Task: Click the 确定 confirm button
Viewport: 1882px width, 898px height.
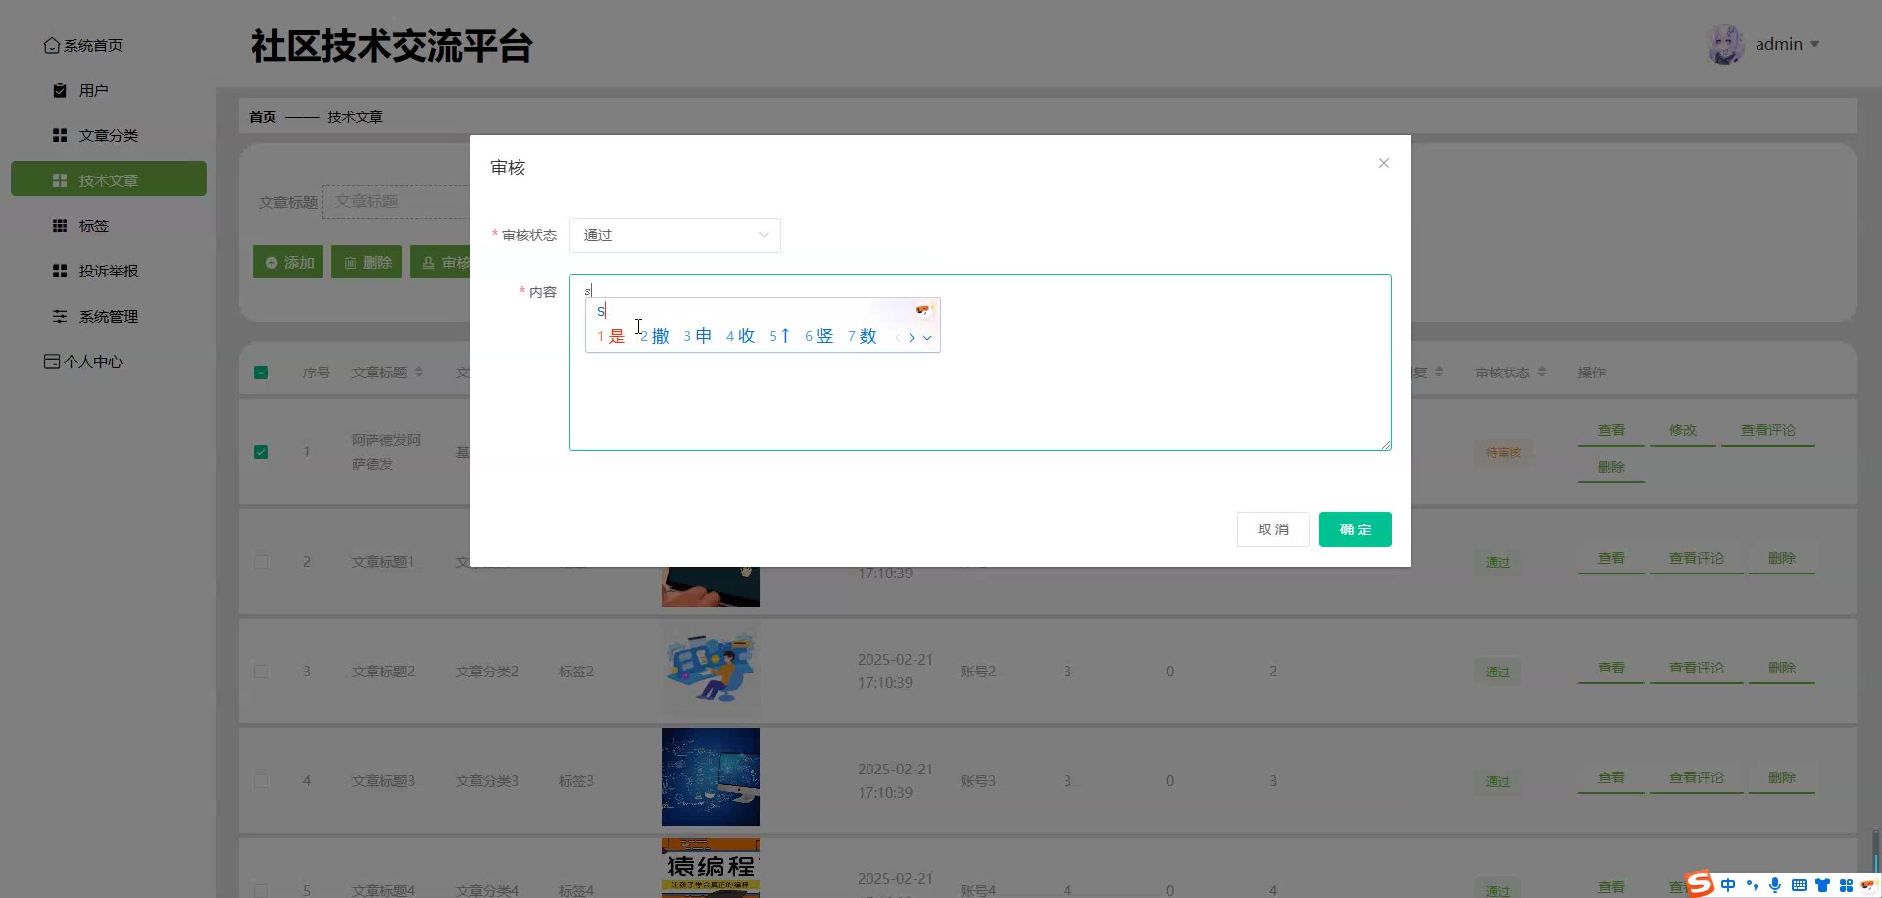Action: (1356, 529)
